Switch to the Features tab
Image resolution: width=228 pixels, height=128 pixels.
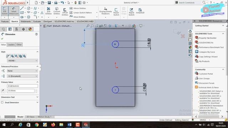pyautogui.click(x=5, y=21)
